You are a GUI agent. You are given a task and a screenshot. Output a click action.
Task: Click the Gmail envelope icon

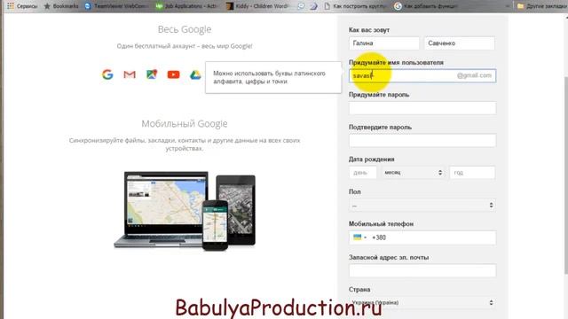click(x=130, y=74)
